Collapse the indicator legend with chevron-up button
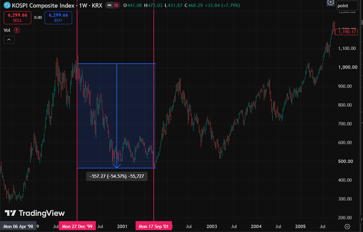363x232 pixels. (9, 40)
